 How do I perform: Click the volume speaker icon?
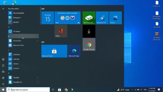[141, 90]
